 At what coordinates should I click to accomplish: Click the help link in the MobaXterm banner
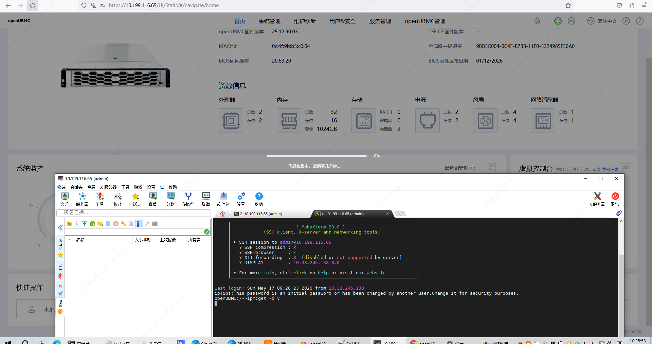pos(323,273)
